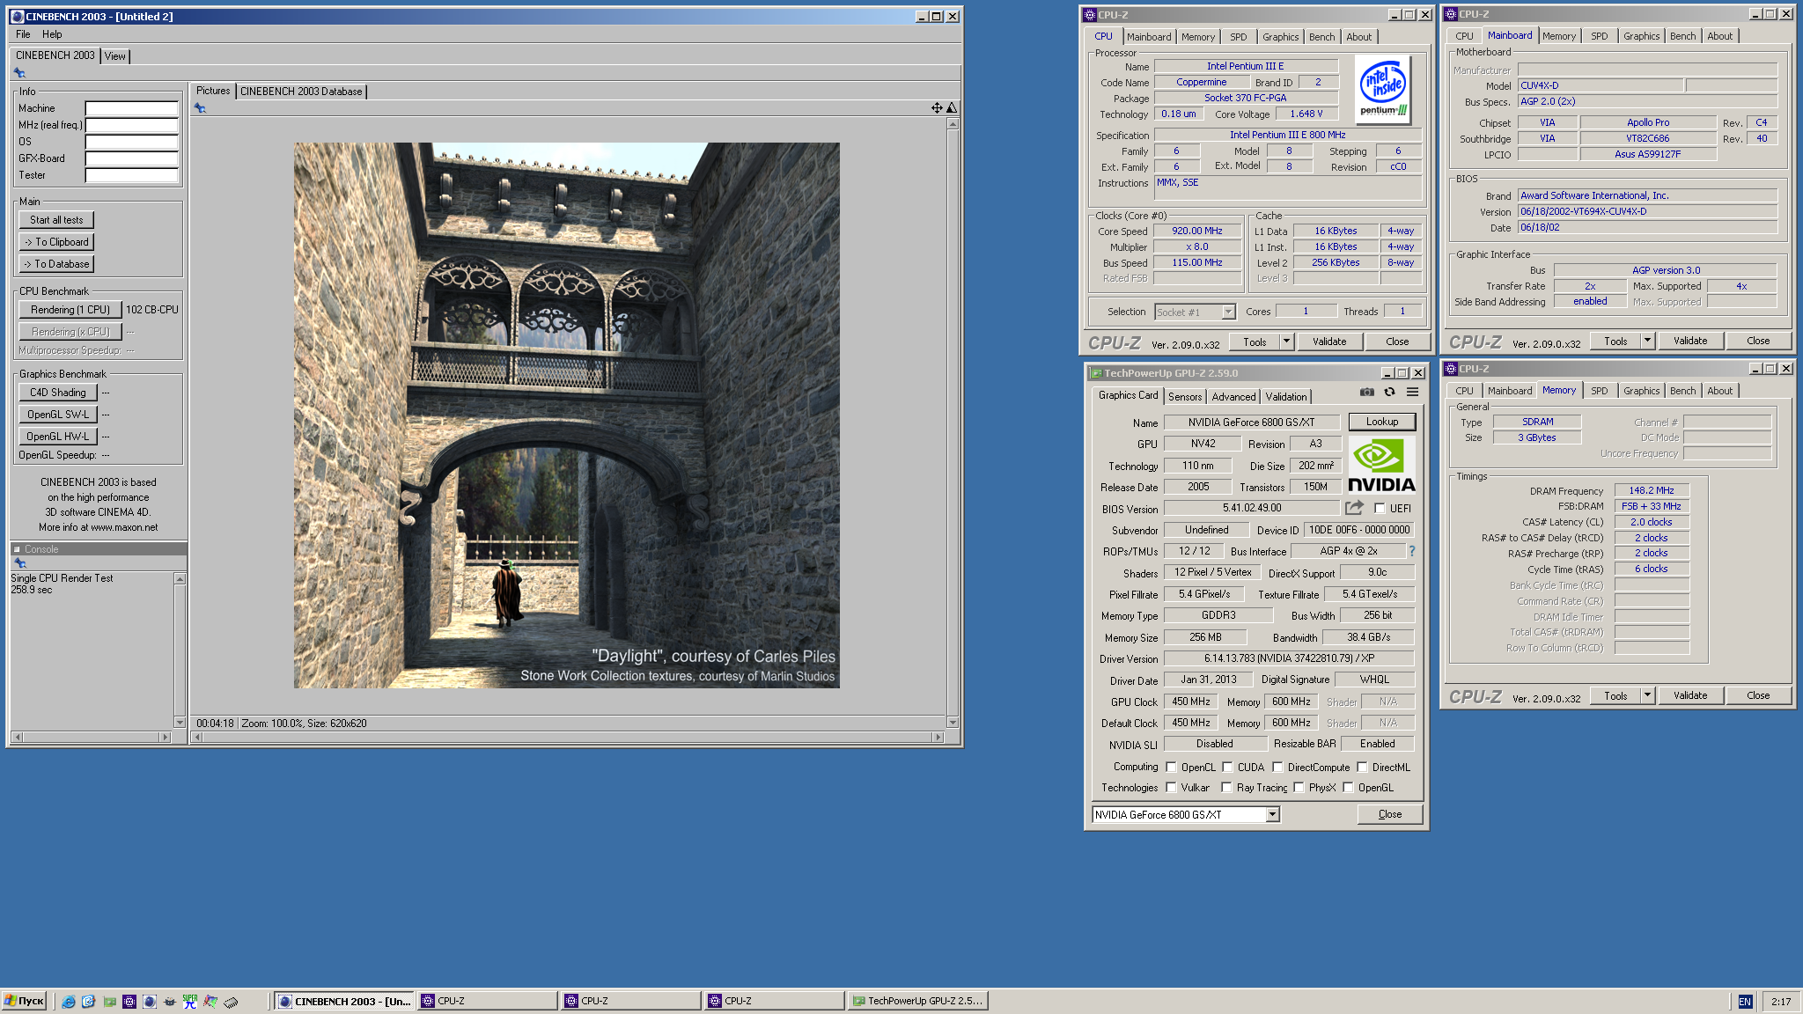Screen dimensions: 1803x1014
Task: Click the GPU-Z refresh arrows icon
Action: pyautogui.click(x=1389, y=393)
